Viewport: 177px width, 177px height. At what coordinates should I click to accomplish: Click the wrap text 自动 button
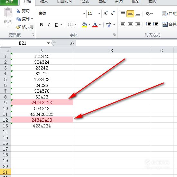click(169, 14)
